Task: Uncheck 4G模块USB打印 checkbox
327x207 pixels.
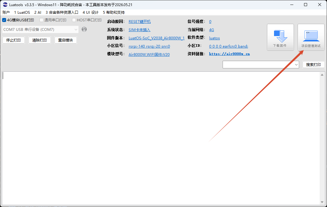Action: coord(4,20)
